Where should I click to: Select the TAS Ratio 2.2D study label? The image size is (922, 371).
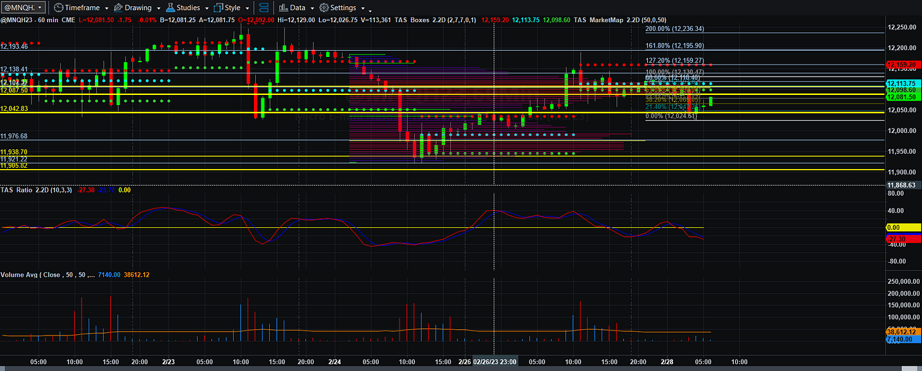tap(24, 190)
